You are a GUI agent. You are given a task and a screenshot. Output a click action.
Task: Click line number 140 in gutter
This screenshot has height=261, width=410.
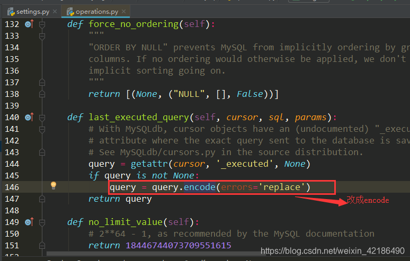(x=12, y=118)
